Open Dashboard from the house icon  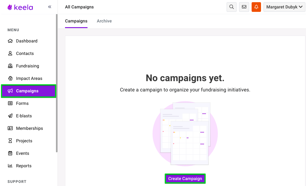pyautogui.click(x=10, y=41)
